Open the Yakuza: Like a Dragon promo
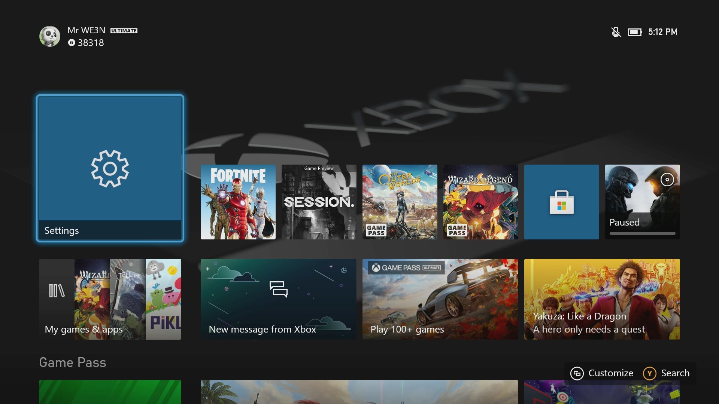719x404 pixels. (602, 299)
